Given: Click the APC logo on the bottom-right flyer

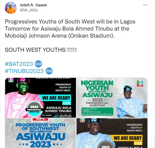Looking at the screenshot, I should tap(82, 120).
